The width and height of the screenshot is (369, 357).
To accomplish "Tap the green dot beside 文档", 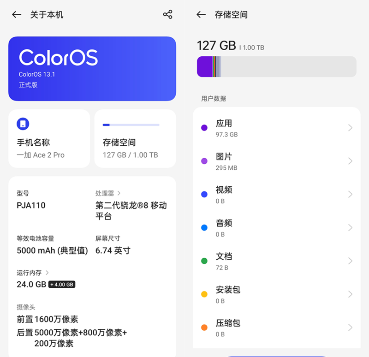I will click(204, 261).
